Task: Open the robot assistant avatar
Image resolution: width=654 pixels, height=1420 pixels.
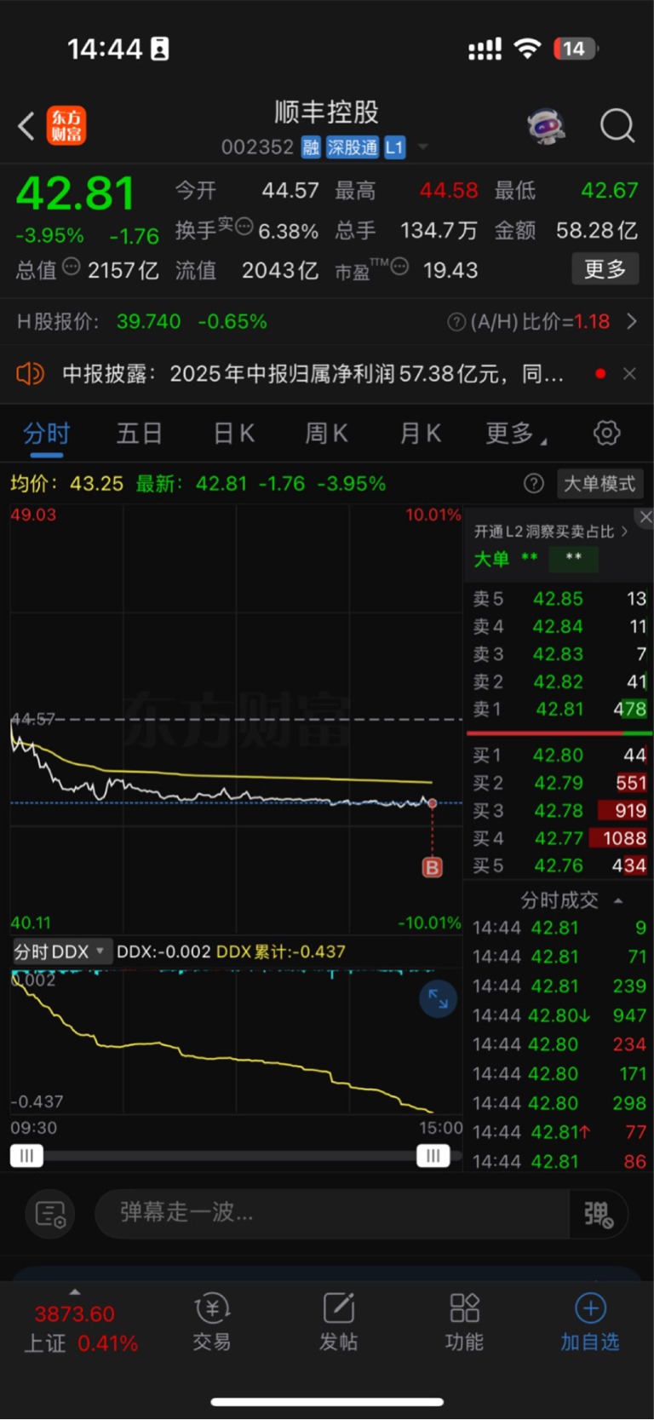Action: point(546,126)
